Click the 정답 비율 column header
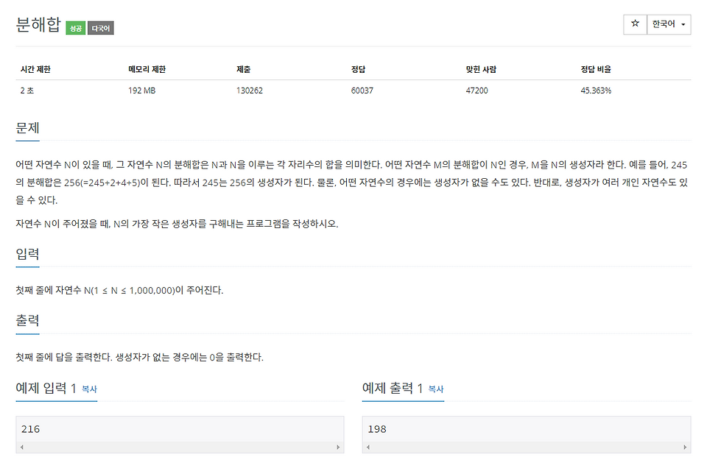Viewport: 707px width, 460px height. [x=596, y=69]
